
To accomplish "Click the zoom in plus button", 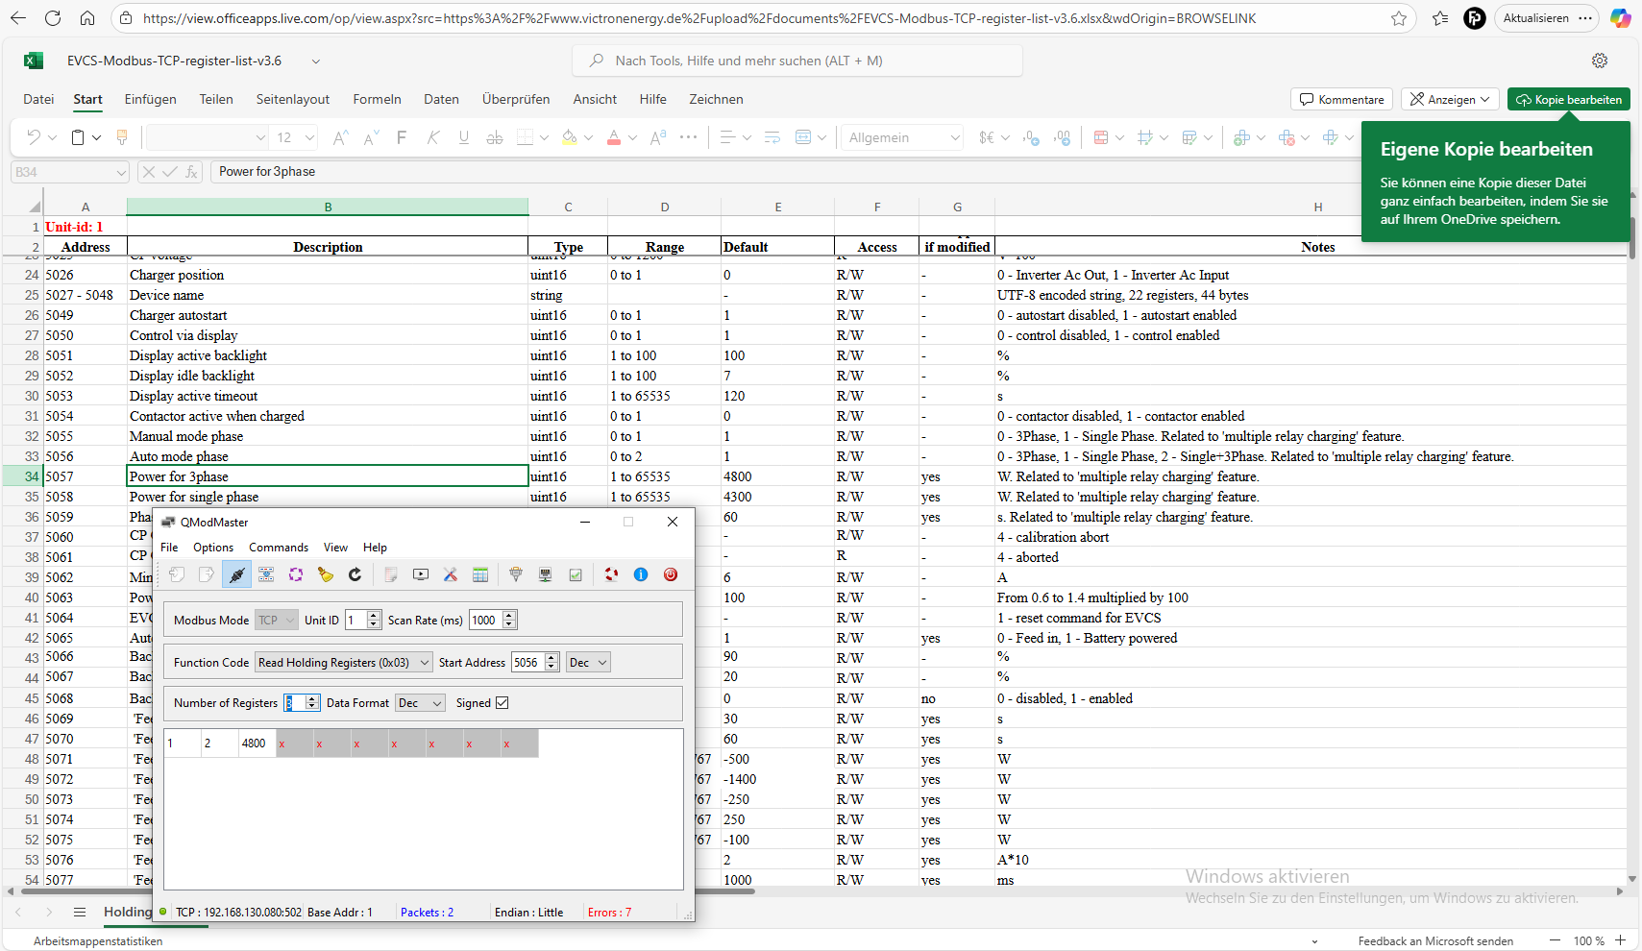I will (x=1621, y=940).
